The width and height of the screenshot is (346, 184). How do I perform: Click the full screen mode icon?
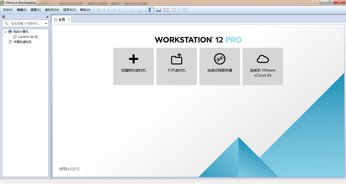[166, 10]
